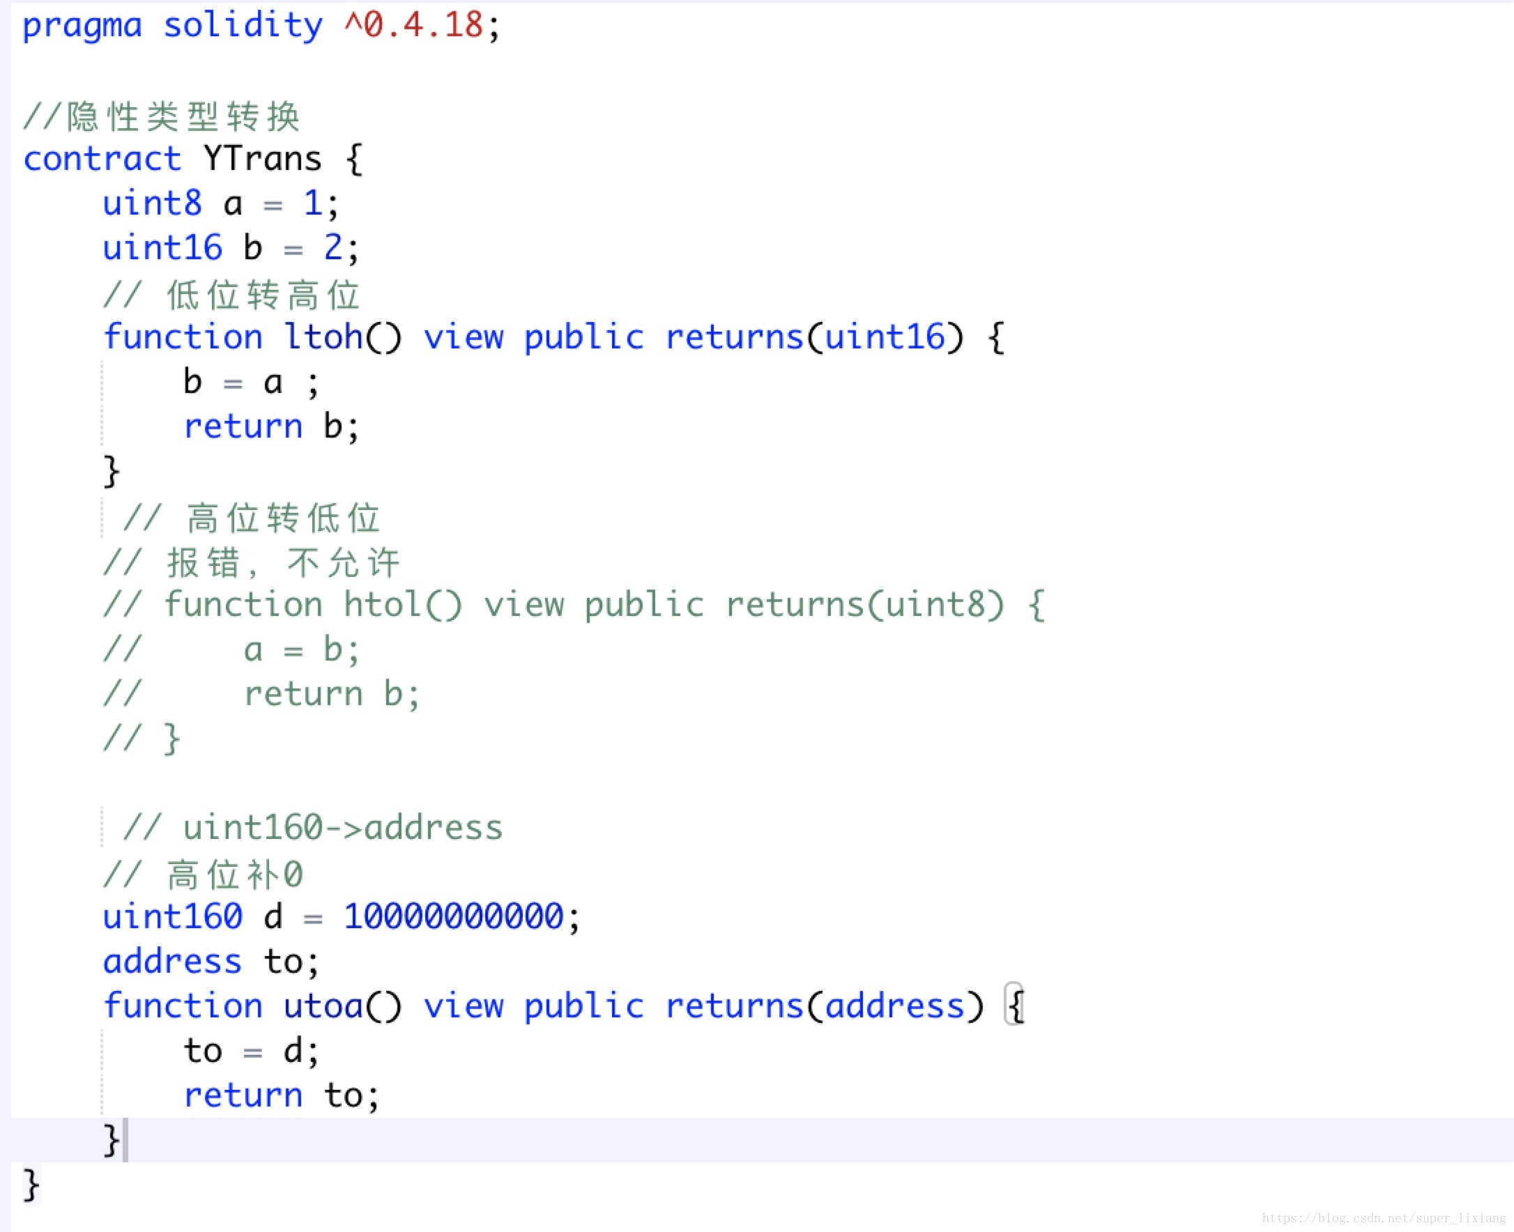Click the final closing brace of contract
Viewport: 1514px width, 1232px height.
(x=31, y=1185)
